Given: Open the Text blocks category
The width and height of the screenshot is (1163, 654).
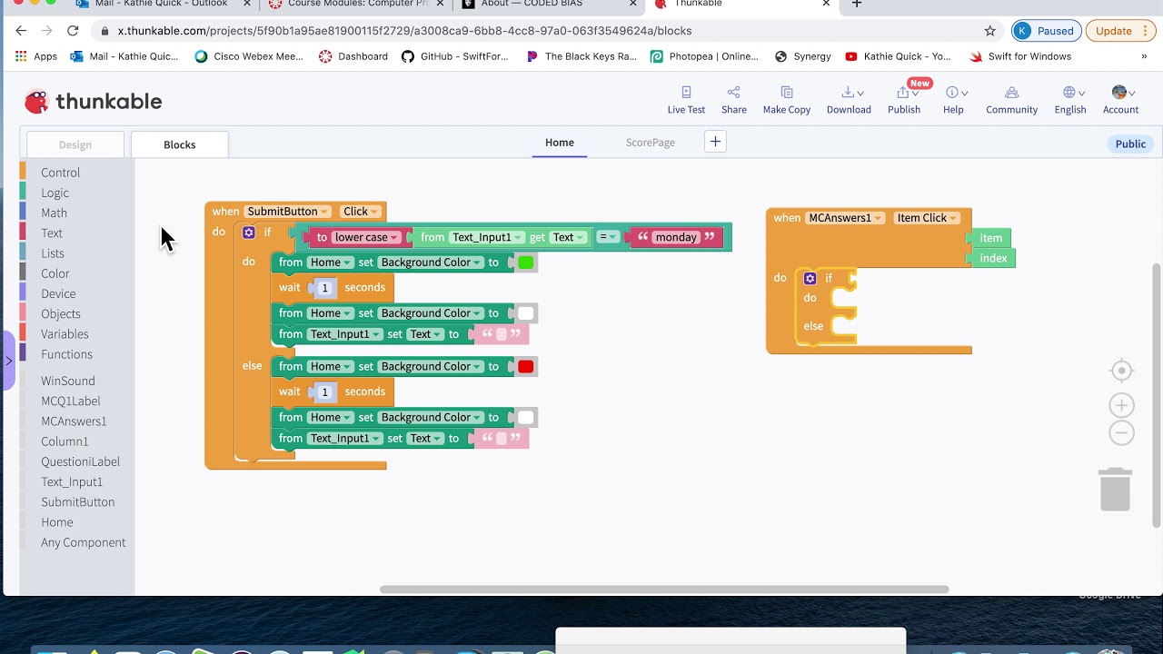Looking at the screenshot, I should coord(52,233).
